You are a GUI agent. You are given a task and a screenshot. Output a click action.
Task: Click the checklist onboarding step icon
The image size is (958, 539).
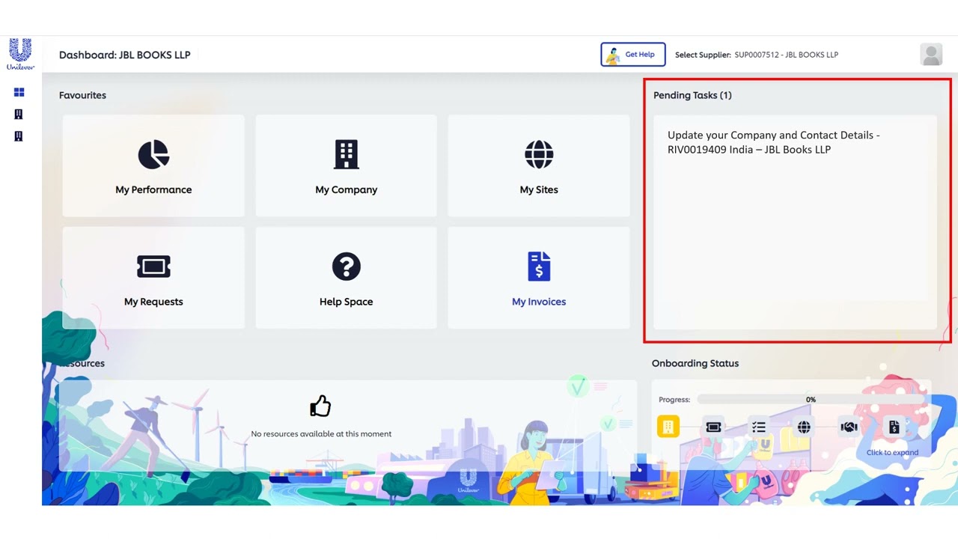pyautogui.click(x=759, y=427)
